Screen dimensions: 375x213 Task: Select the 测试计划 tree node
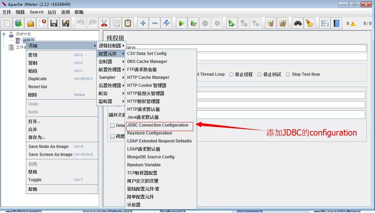pos(23,34)
